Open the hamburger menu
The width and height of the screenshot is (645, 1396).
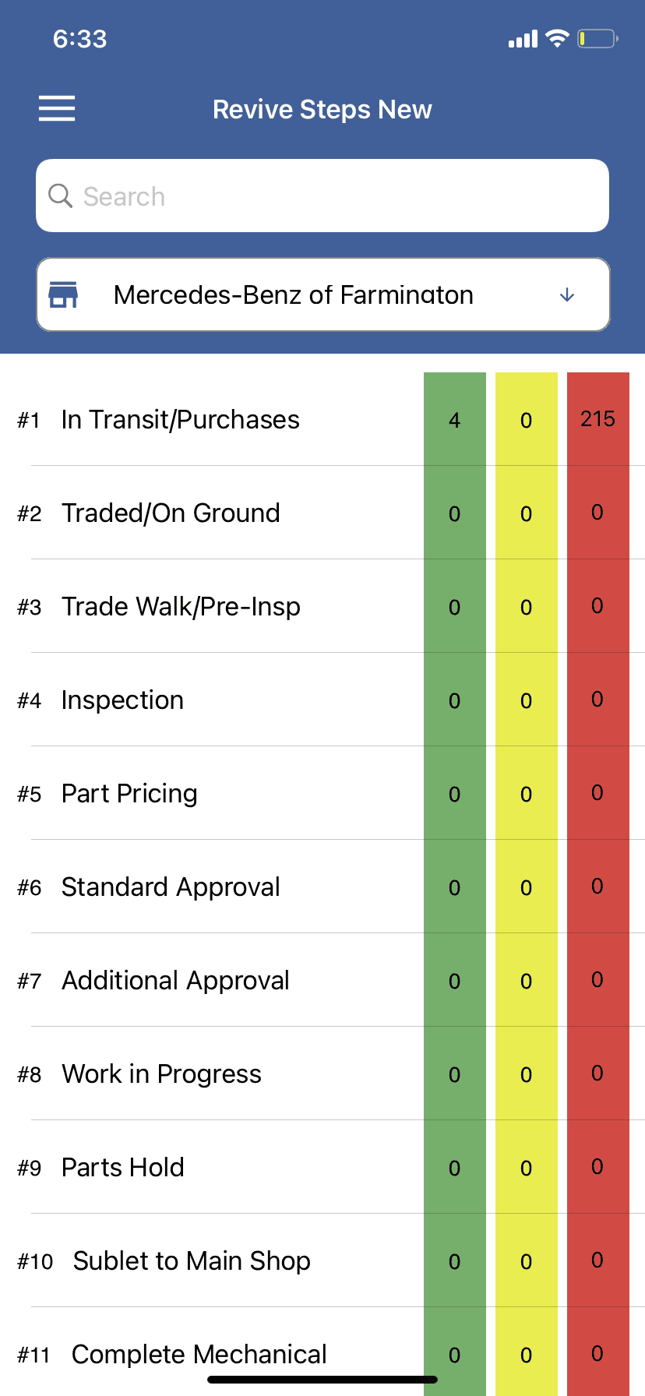[57, 109]
